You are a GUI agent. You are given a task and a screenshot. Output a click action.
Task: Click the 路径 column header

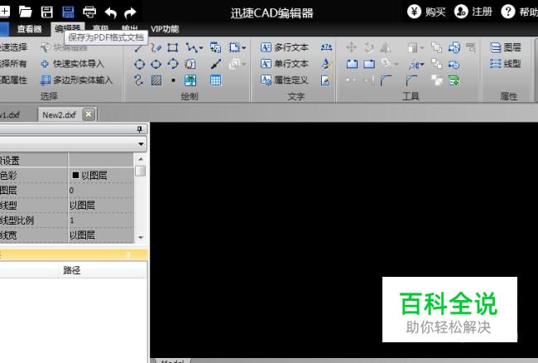pos(72,270)
